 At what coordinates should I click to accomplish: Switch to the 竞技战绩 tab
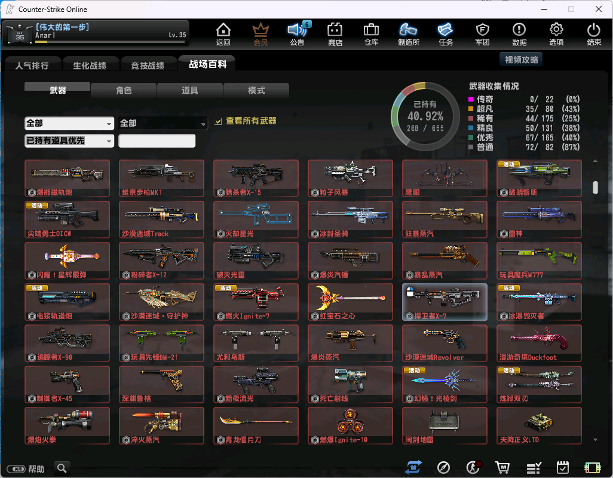tap(148, 65)
